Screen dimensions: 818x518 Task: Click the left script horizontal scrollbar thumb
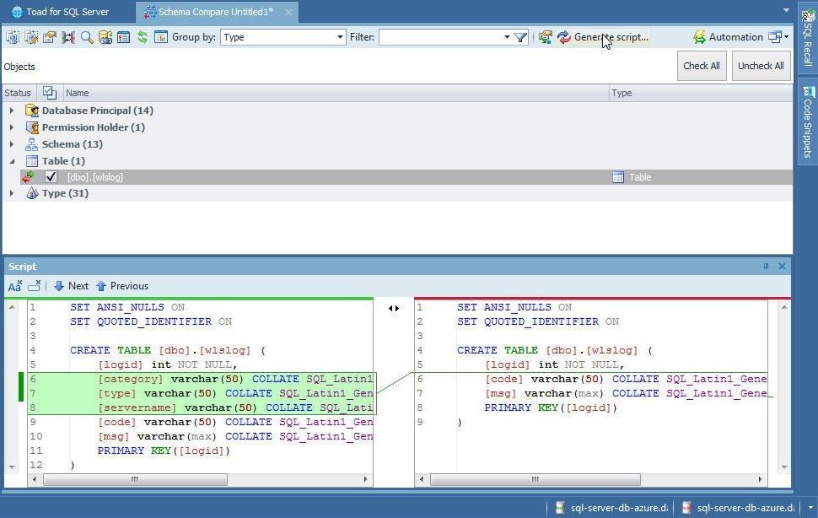click(135, 479)
